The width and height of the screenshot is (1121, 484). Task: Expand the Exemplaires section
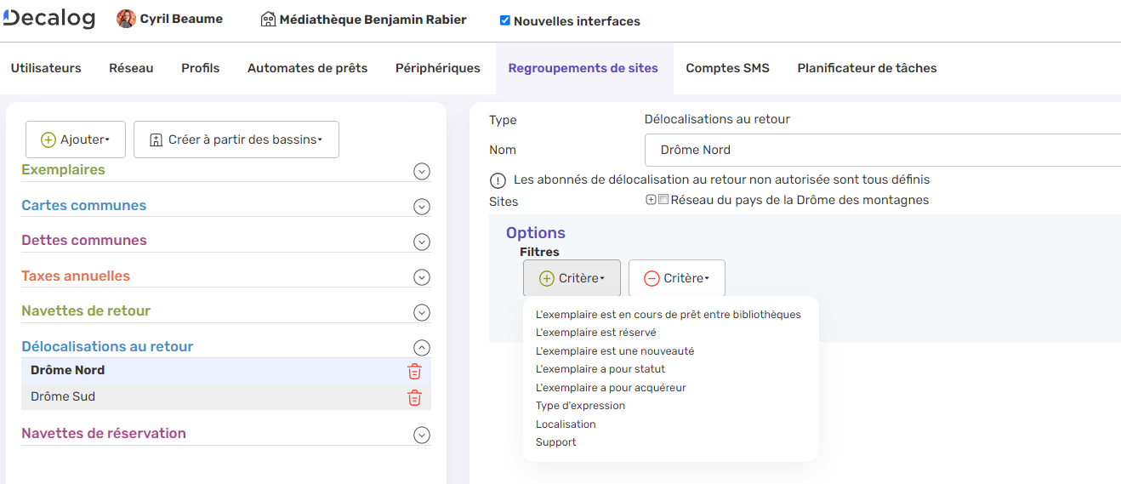[421, 171]
